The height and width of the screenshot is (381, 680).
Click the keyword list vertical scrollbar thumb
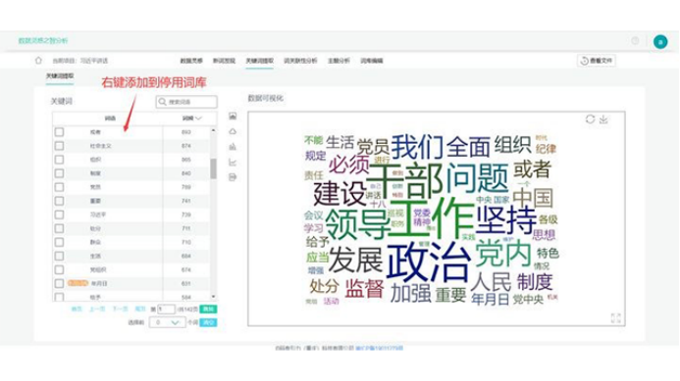point(213,168)
